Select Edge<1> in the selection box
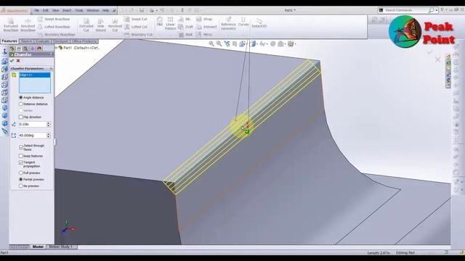Viewport: 465px width, 261px height. [35, 75]
